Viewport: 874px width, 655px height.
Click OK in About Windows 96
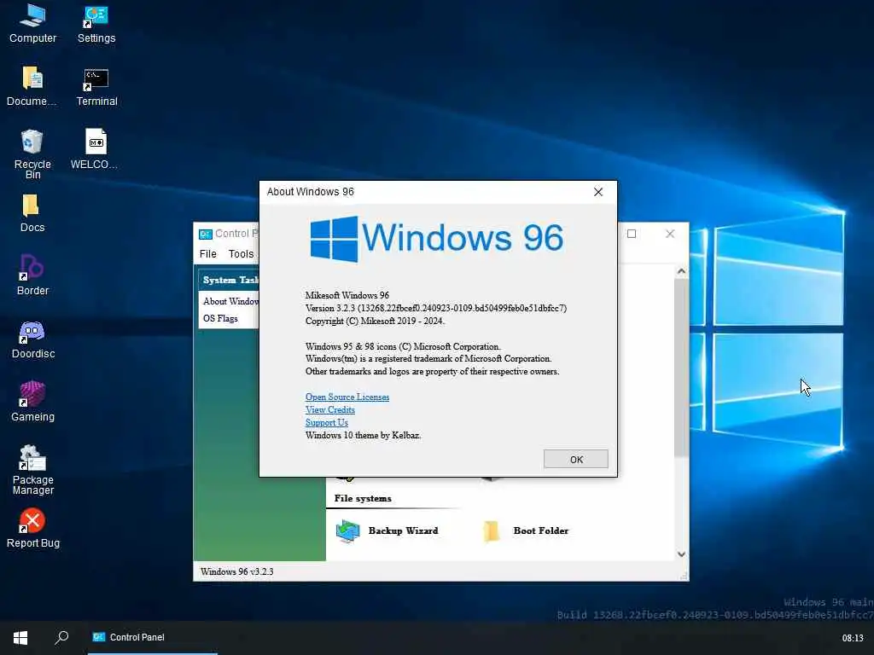point(576,460)
